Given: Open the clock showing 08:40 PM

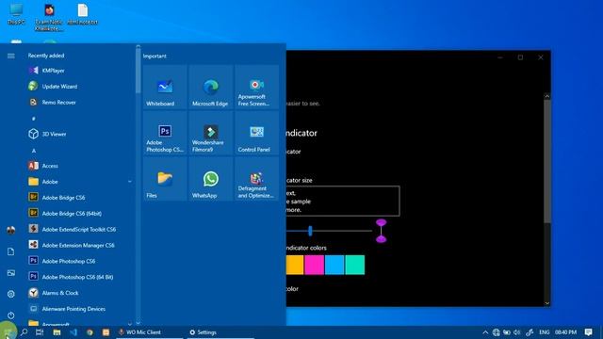Looking at the screenshot, I should click(565, 332).
